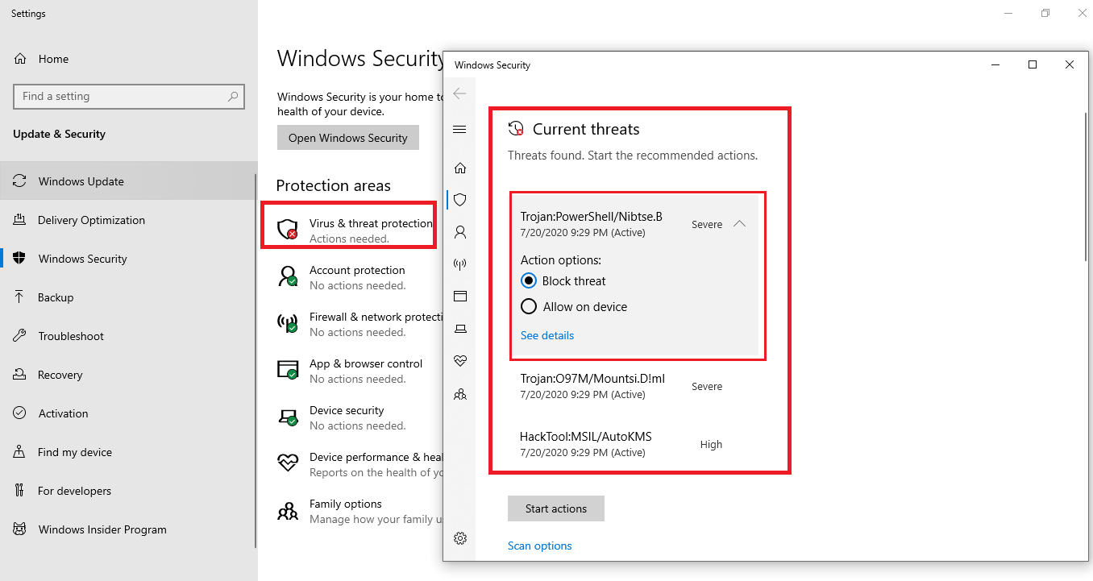Image resolution: width=1093 pixels, height=581 pixels.
Task: Open Windows Security in Settings sidebar
Action: click(129, 259)
